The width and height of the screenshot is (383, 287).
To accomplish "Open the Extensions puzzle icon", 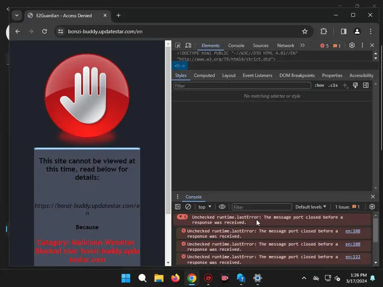I will click(324, 31).
